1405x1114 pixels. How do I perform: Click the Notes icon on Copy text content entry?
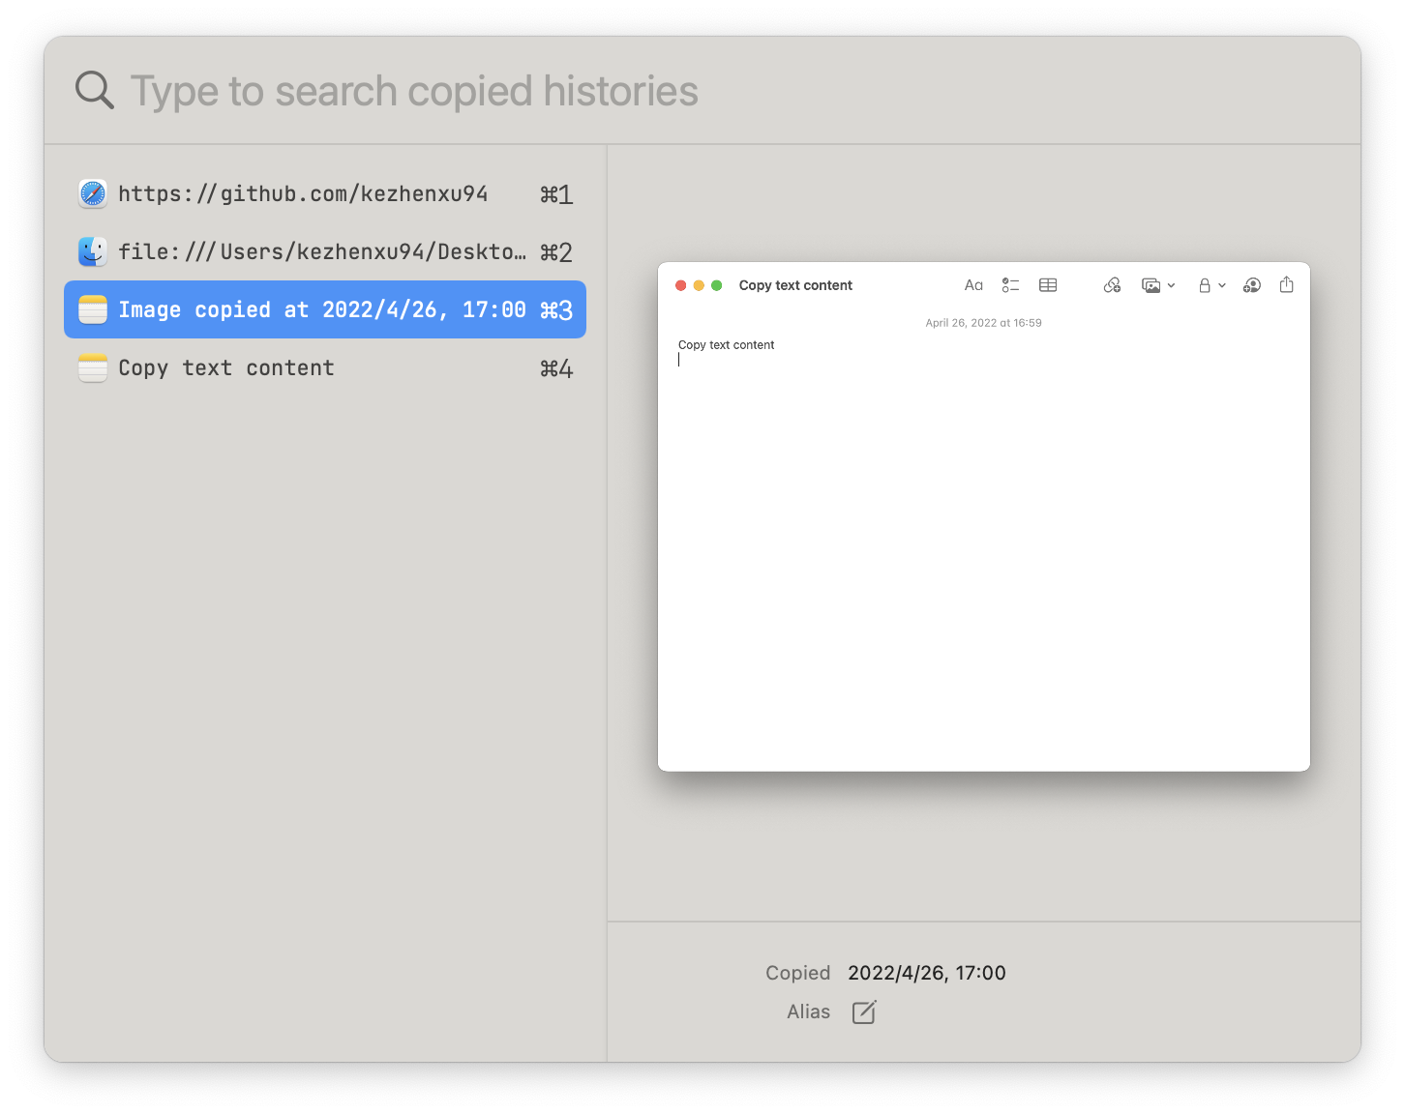pyautogui.click(x=92, y=367)
